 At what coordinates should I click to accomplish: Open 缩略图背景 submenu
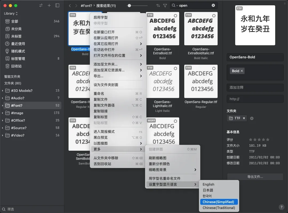coord(173,170)
